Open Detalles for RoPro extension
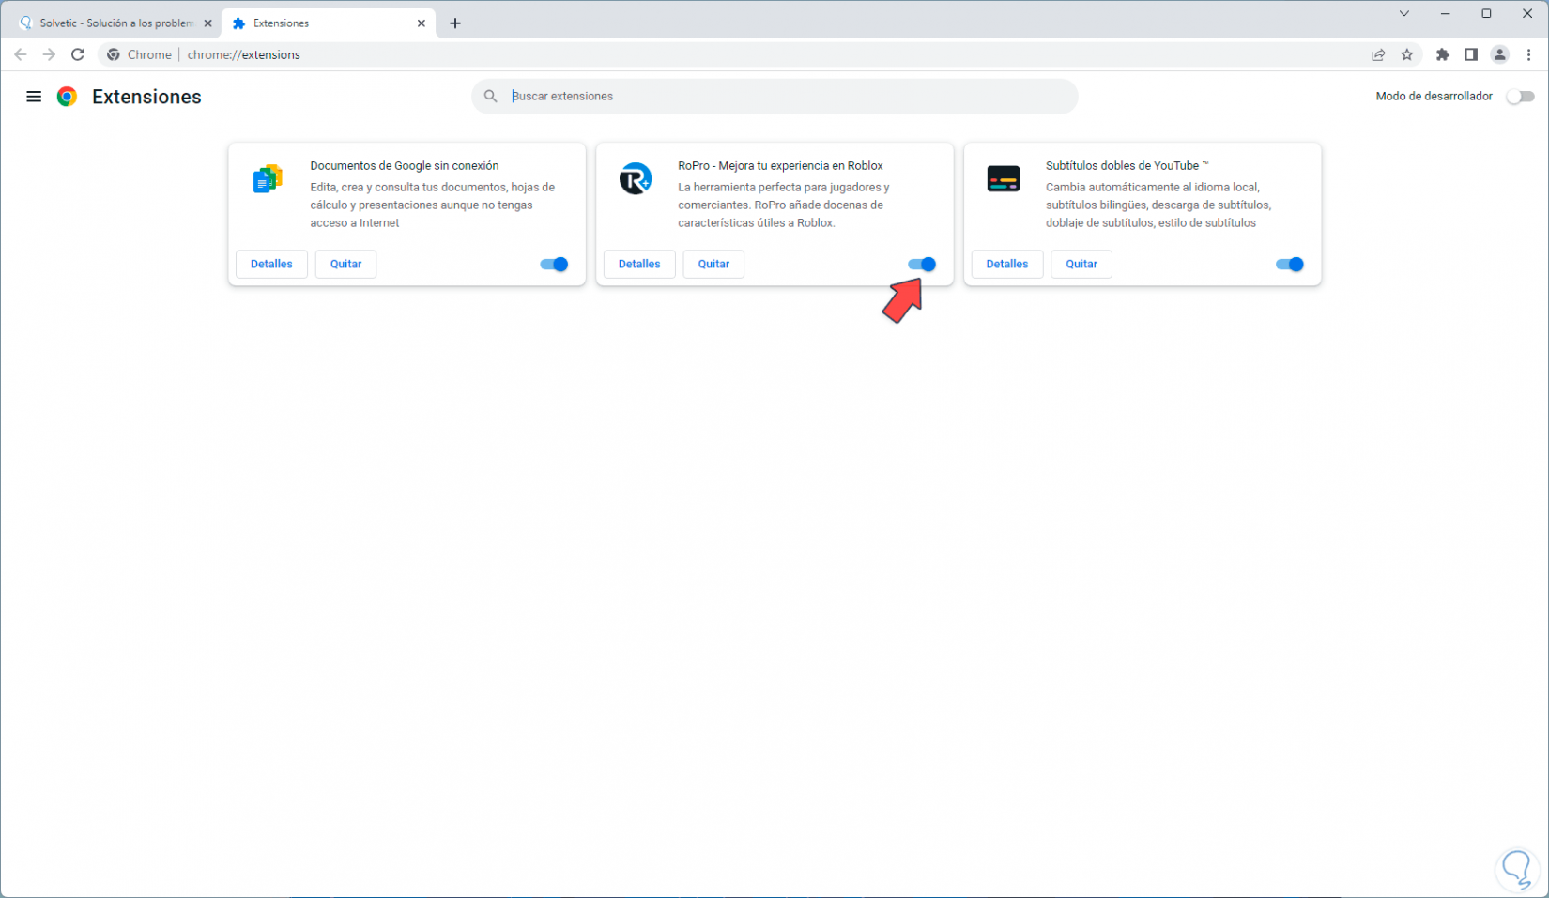 click(639, 265)
